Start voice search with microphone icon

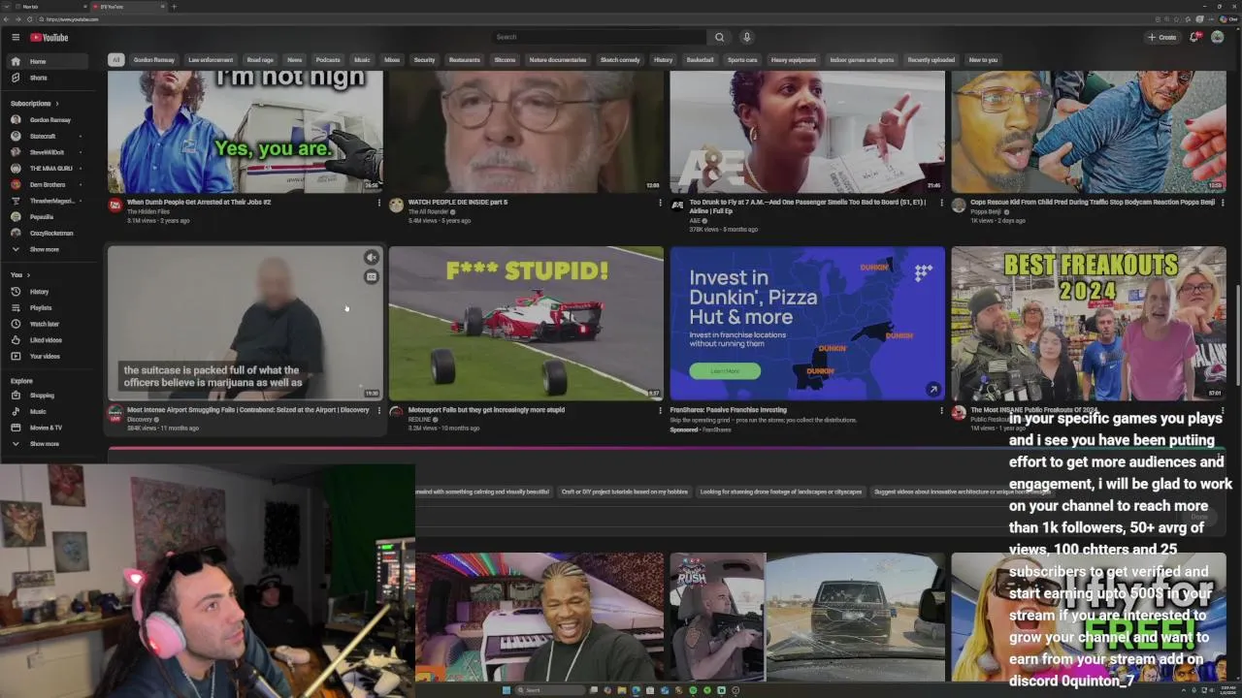[x=746, y=37]
